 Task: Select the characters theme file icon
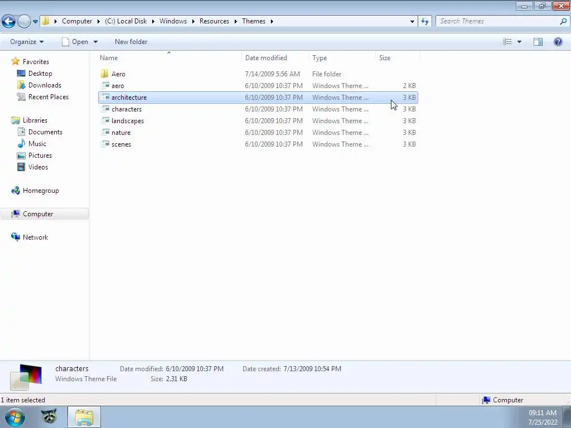[x=105, y=109]
